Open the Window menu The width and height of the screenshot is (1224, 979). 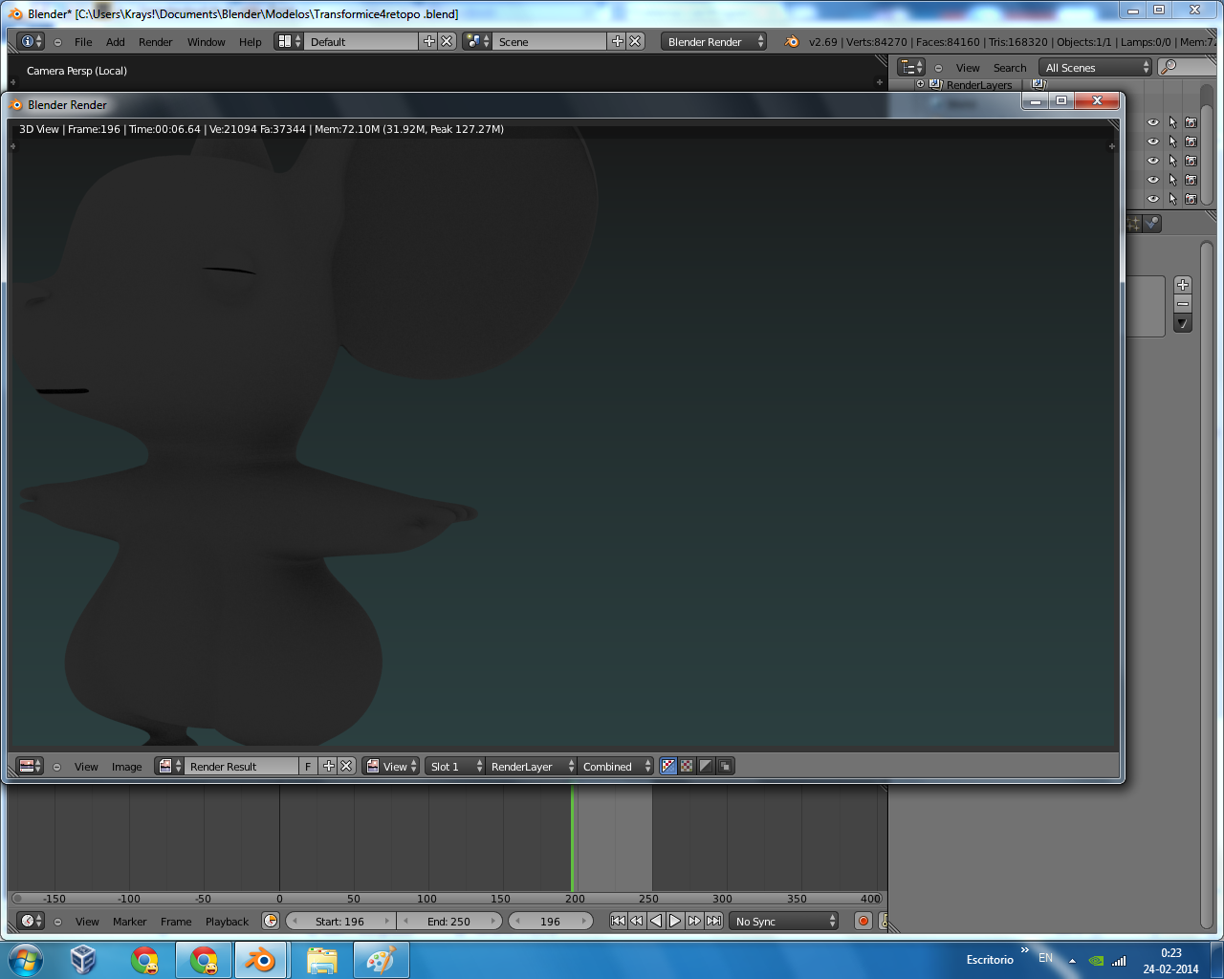click(x=206, y=42)
